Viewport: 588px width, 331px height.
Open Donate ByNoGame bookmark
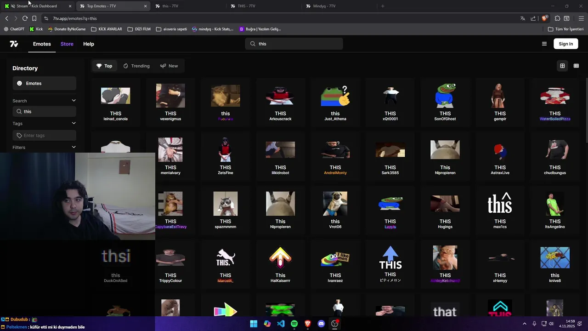67,29
